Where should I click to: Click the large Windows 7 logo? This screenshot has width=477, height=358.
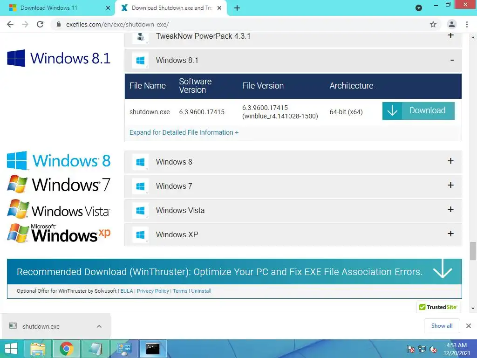tap(59, 184)
